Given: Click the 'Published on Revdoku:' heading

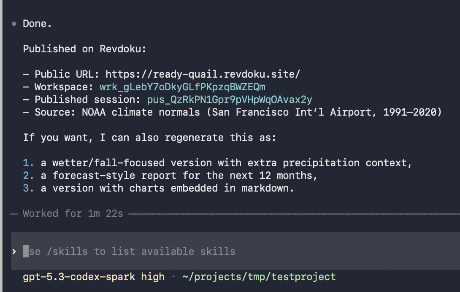Looking at the screenshot, I should [x=84, y=49].
